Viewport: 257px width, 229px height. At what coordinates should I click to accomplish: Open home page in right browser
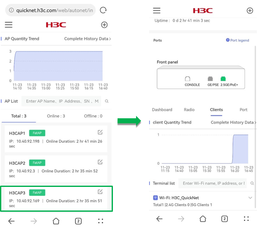[203, 218]
